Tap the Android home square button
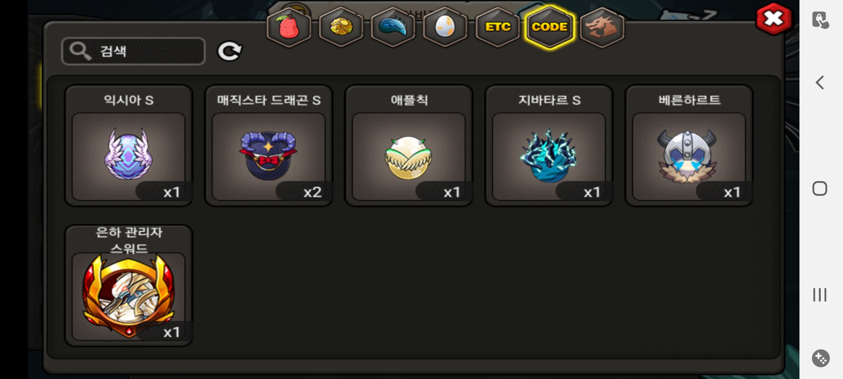The height and width of the screenshot is (379, 843). (x=820, y=188)
